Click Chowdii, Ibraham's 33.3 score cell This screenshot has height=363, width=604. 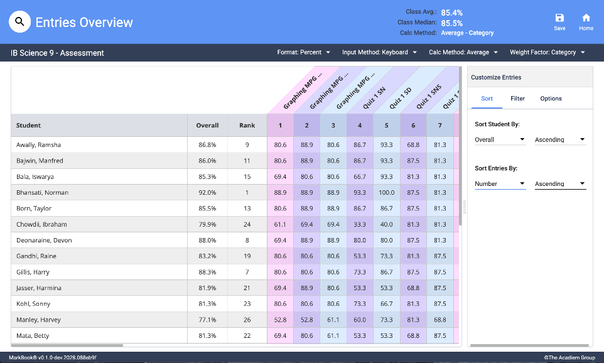point(360,224)
